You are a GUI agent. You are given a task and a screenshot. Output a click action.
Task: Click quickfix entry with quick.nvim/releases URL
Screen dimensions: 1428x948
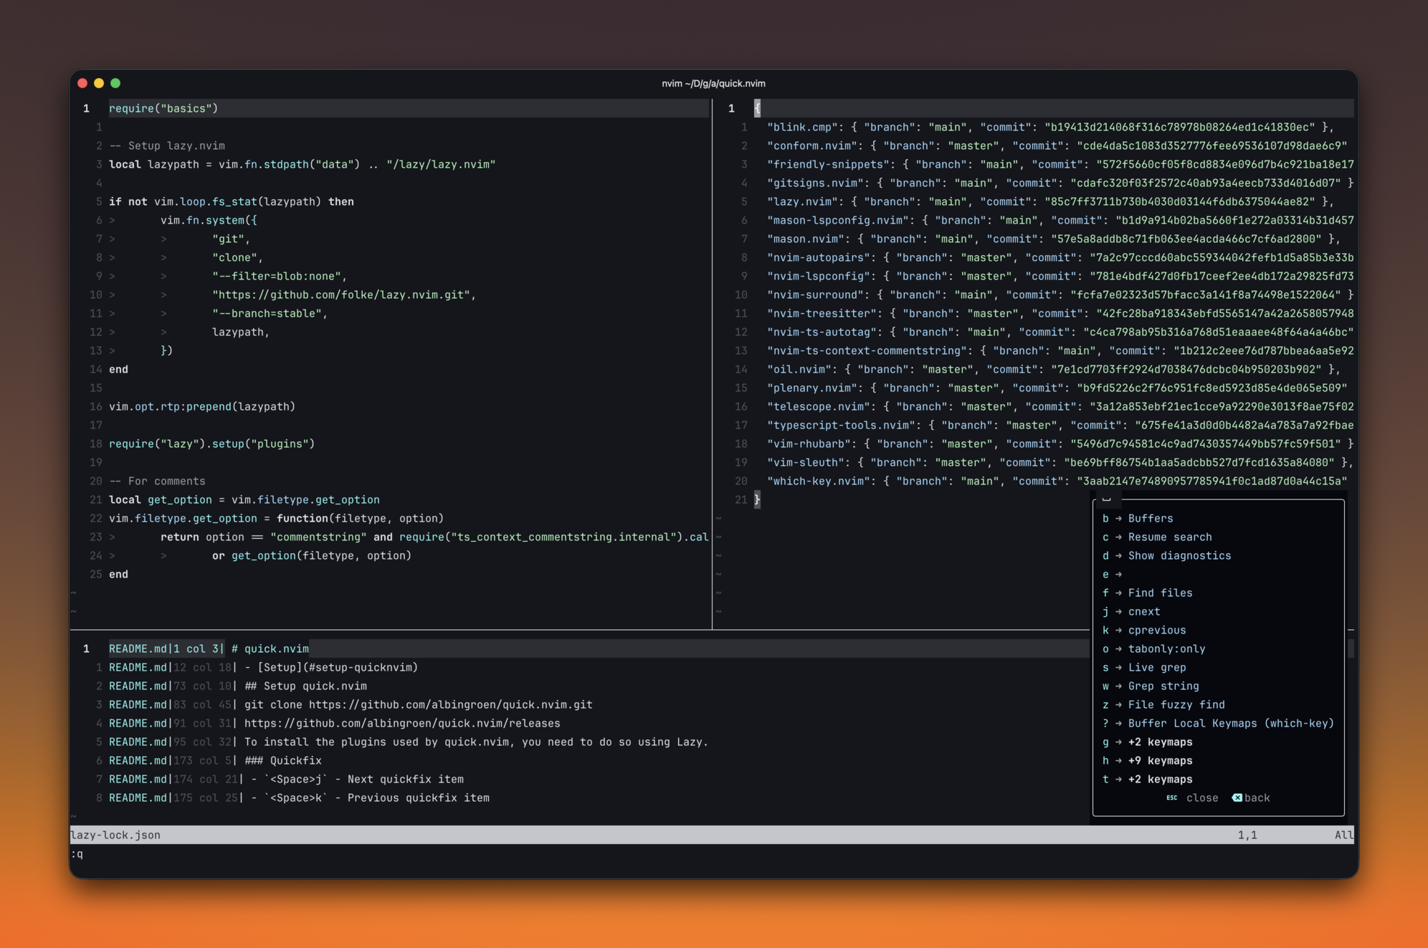coord(334,723)
